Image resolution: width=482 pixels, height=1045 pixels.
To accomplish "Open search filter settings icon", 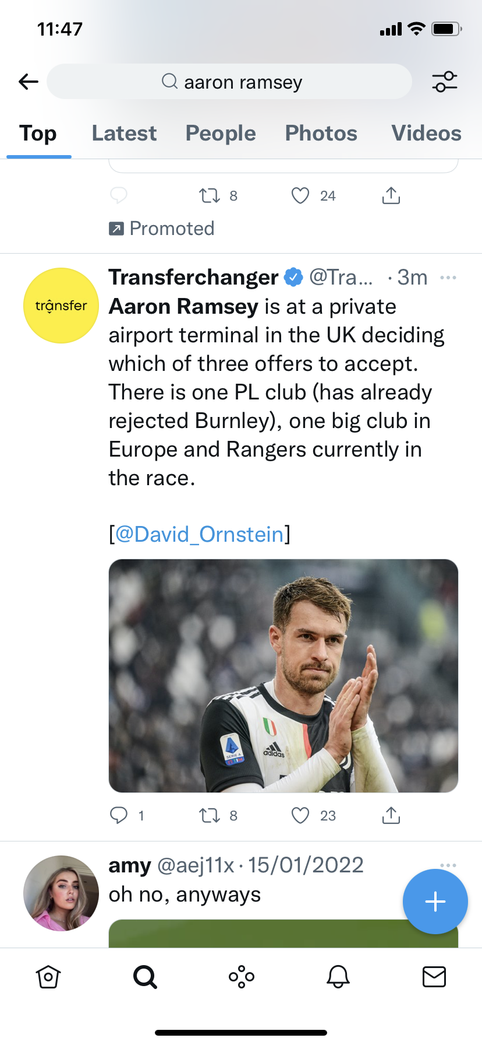I will pos(445,82).
